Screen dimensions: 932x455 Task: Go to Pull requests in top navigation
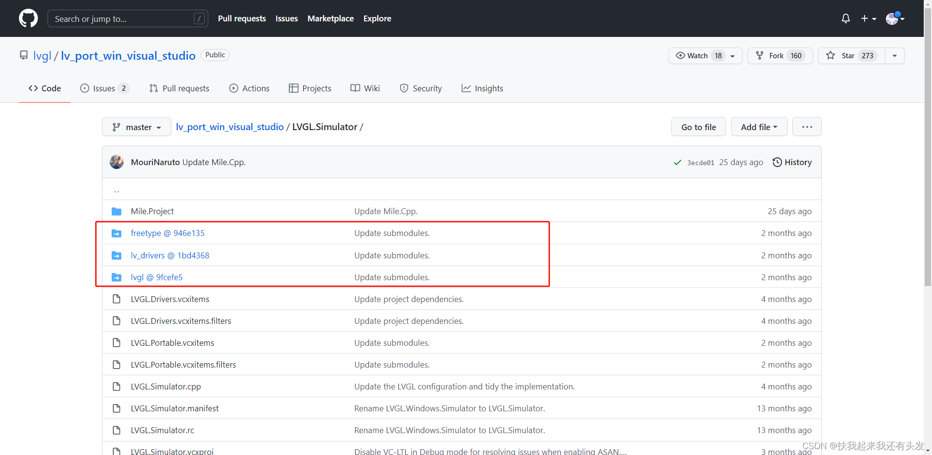click(242, 18)
